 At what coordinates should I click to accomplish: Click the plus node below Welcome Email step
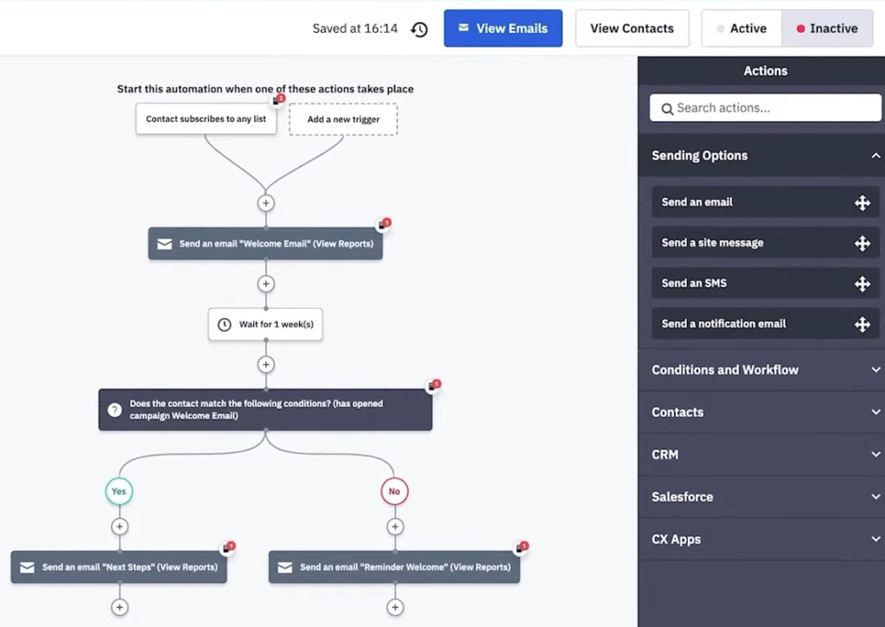(266, 284)
